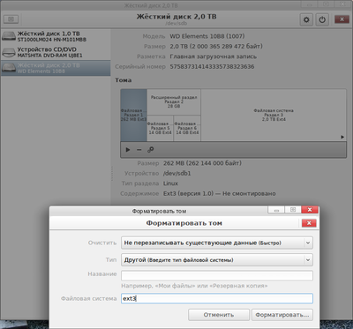Open the Очистить erase mode dropdown

pos(217,243)
